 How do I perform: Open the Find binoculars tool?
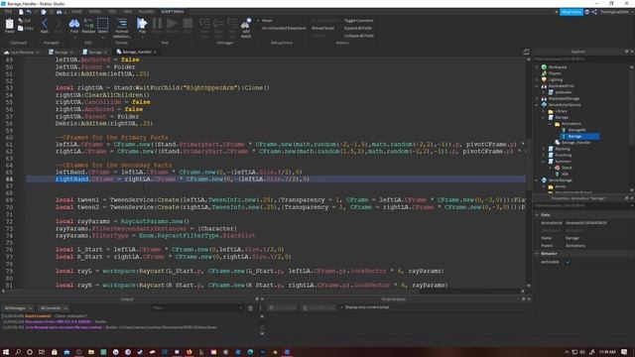coord(74,25)
